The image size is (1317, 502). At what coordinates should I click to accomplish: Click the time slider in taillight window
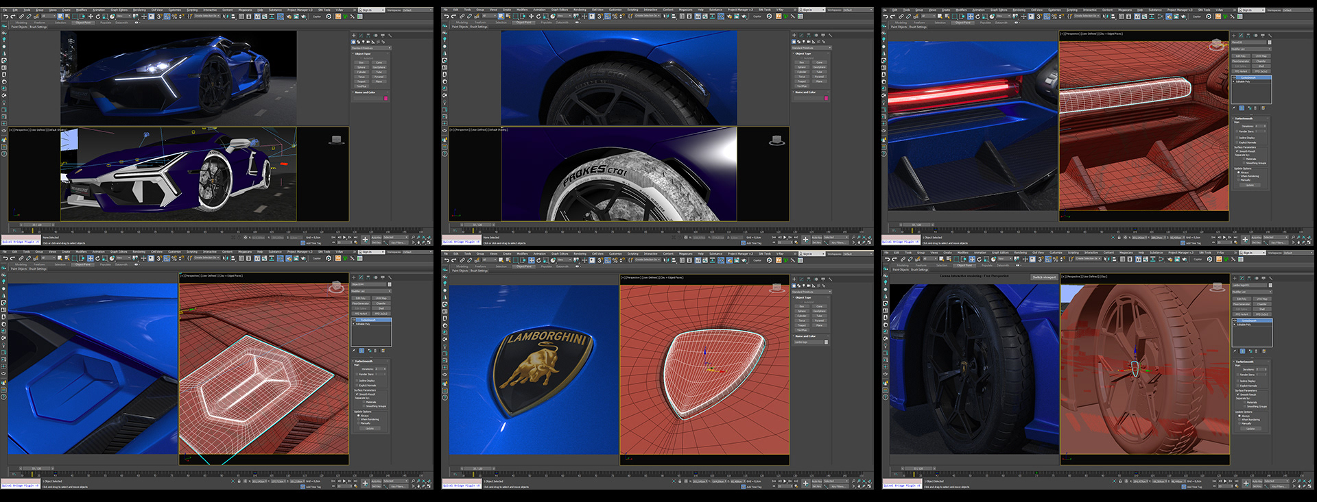tap(916, 224)
